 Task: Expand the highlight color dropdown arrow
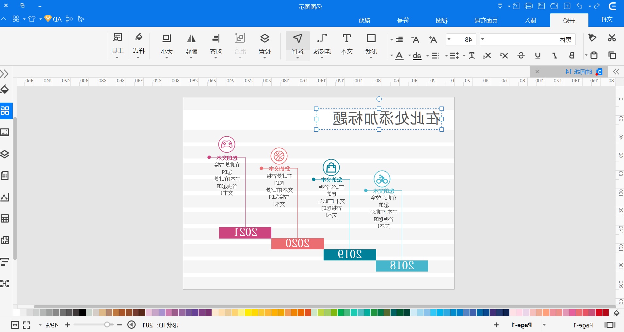pyautogui.click(x=409, y=56)
